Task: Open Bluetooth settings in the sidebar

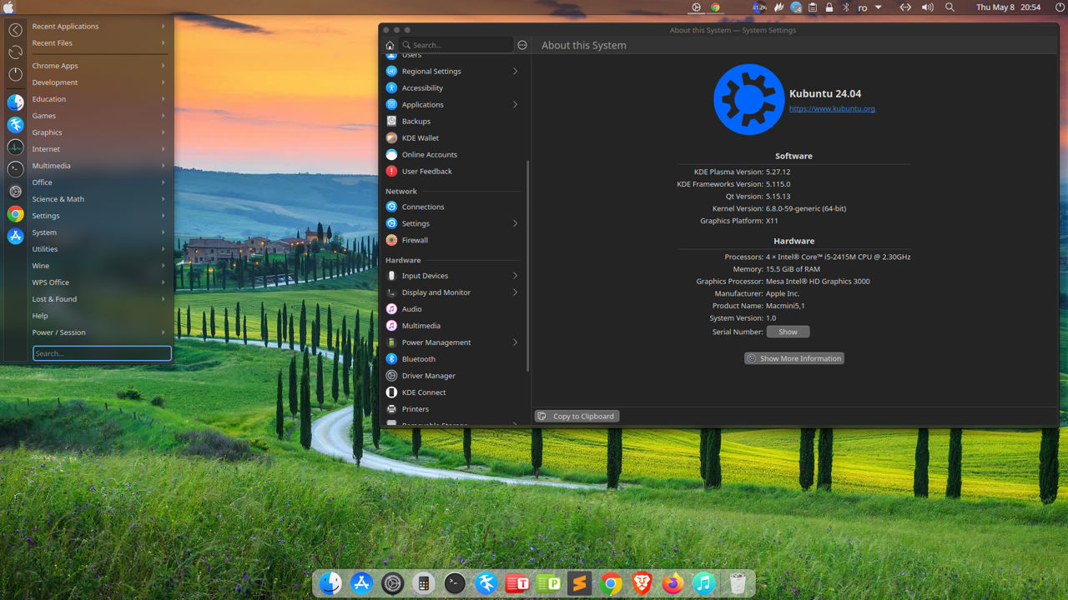Action: click(455, 358)
